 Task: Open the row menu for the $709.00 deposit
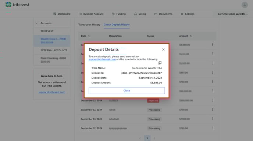coord(213,110)
